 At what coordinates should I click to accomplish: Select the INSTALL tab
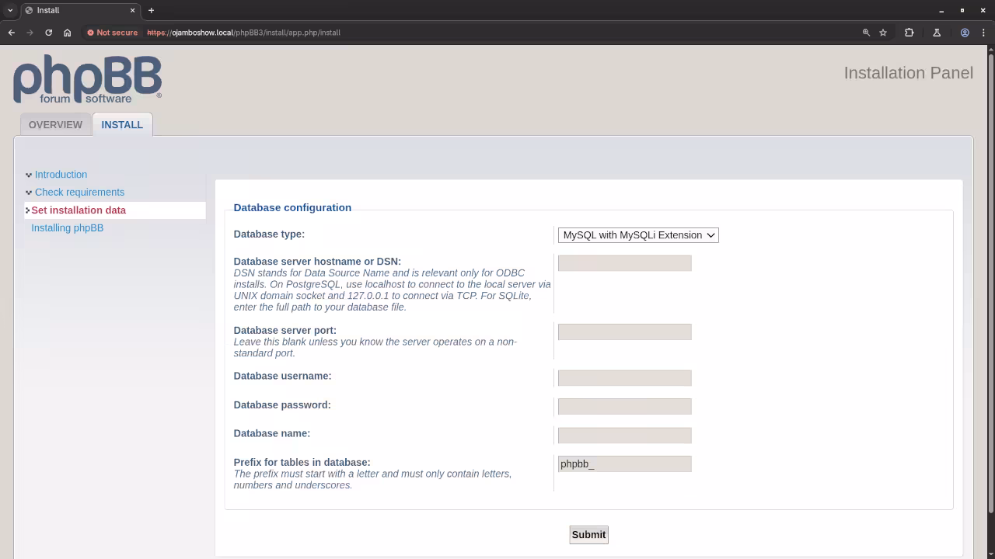(x=122, y=124)
